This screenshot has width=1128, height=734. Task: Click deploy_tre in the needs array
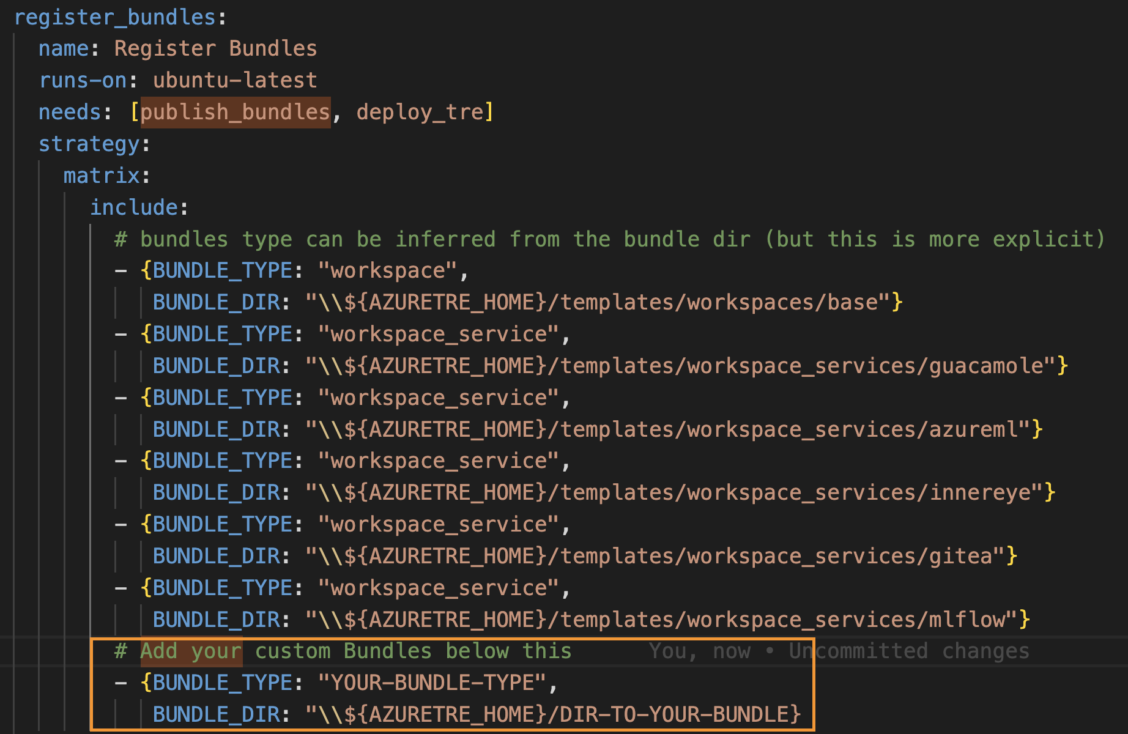(420, 111)
